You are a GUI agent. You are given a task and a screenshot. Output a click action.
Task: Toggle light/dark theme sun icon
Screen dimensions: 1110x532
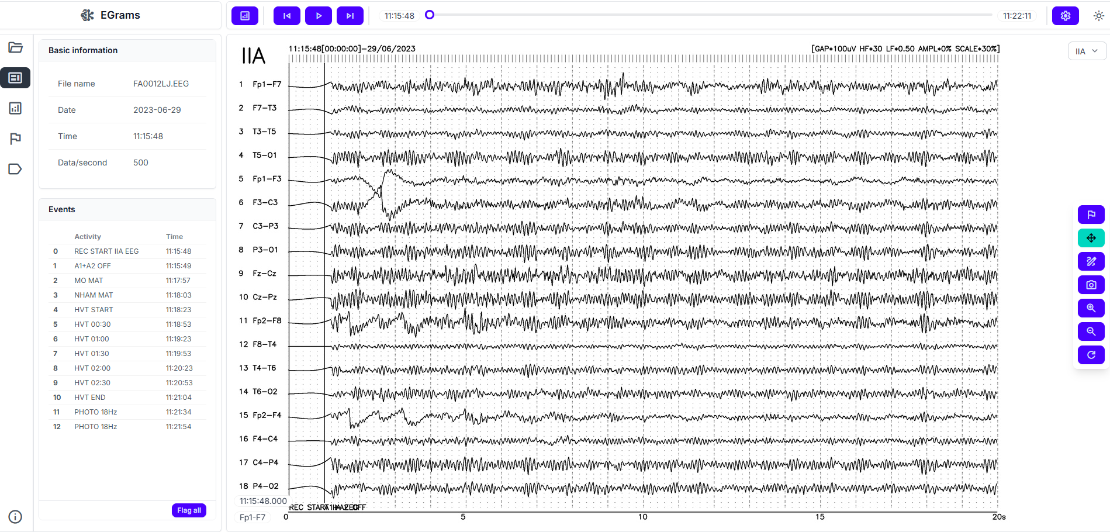(1098, 16)
